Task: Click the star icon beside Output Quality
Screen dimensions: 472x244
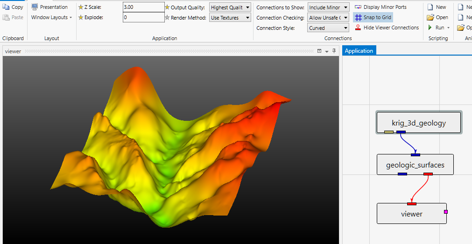Action: tap(167, 7)
